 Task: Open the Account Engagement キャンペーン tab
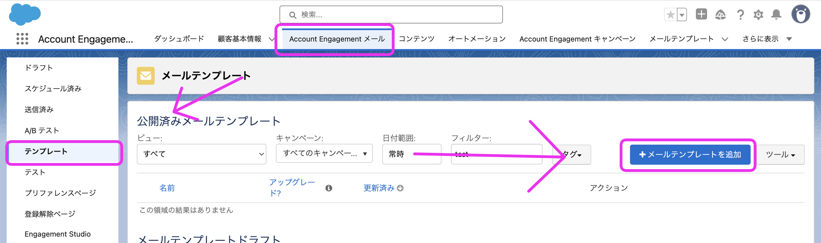tap(577, 39)
